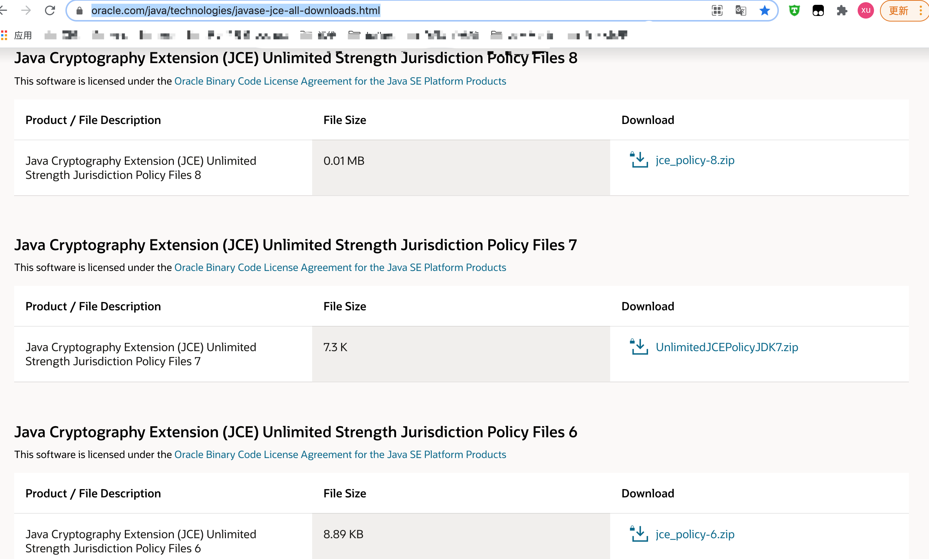Download the jce_policy-8.zip link
Screen dimensions: 929x559
pos(695,160)
